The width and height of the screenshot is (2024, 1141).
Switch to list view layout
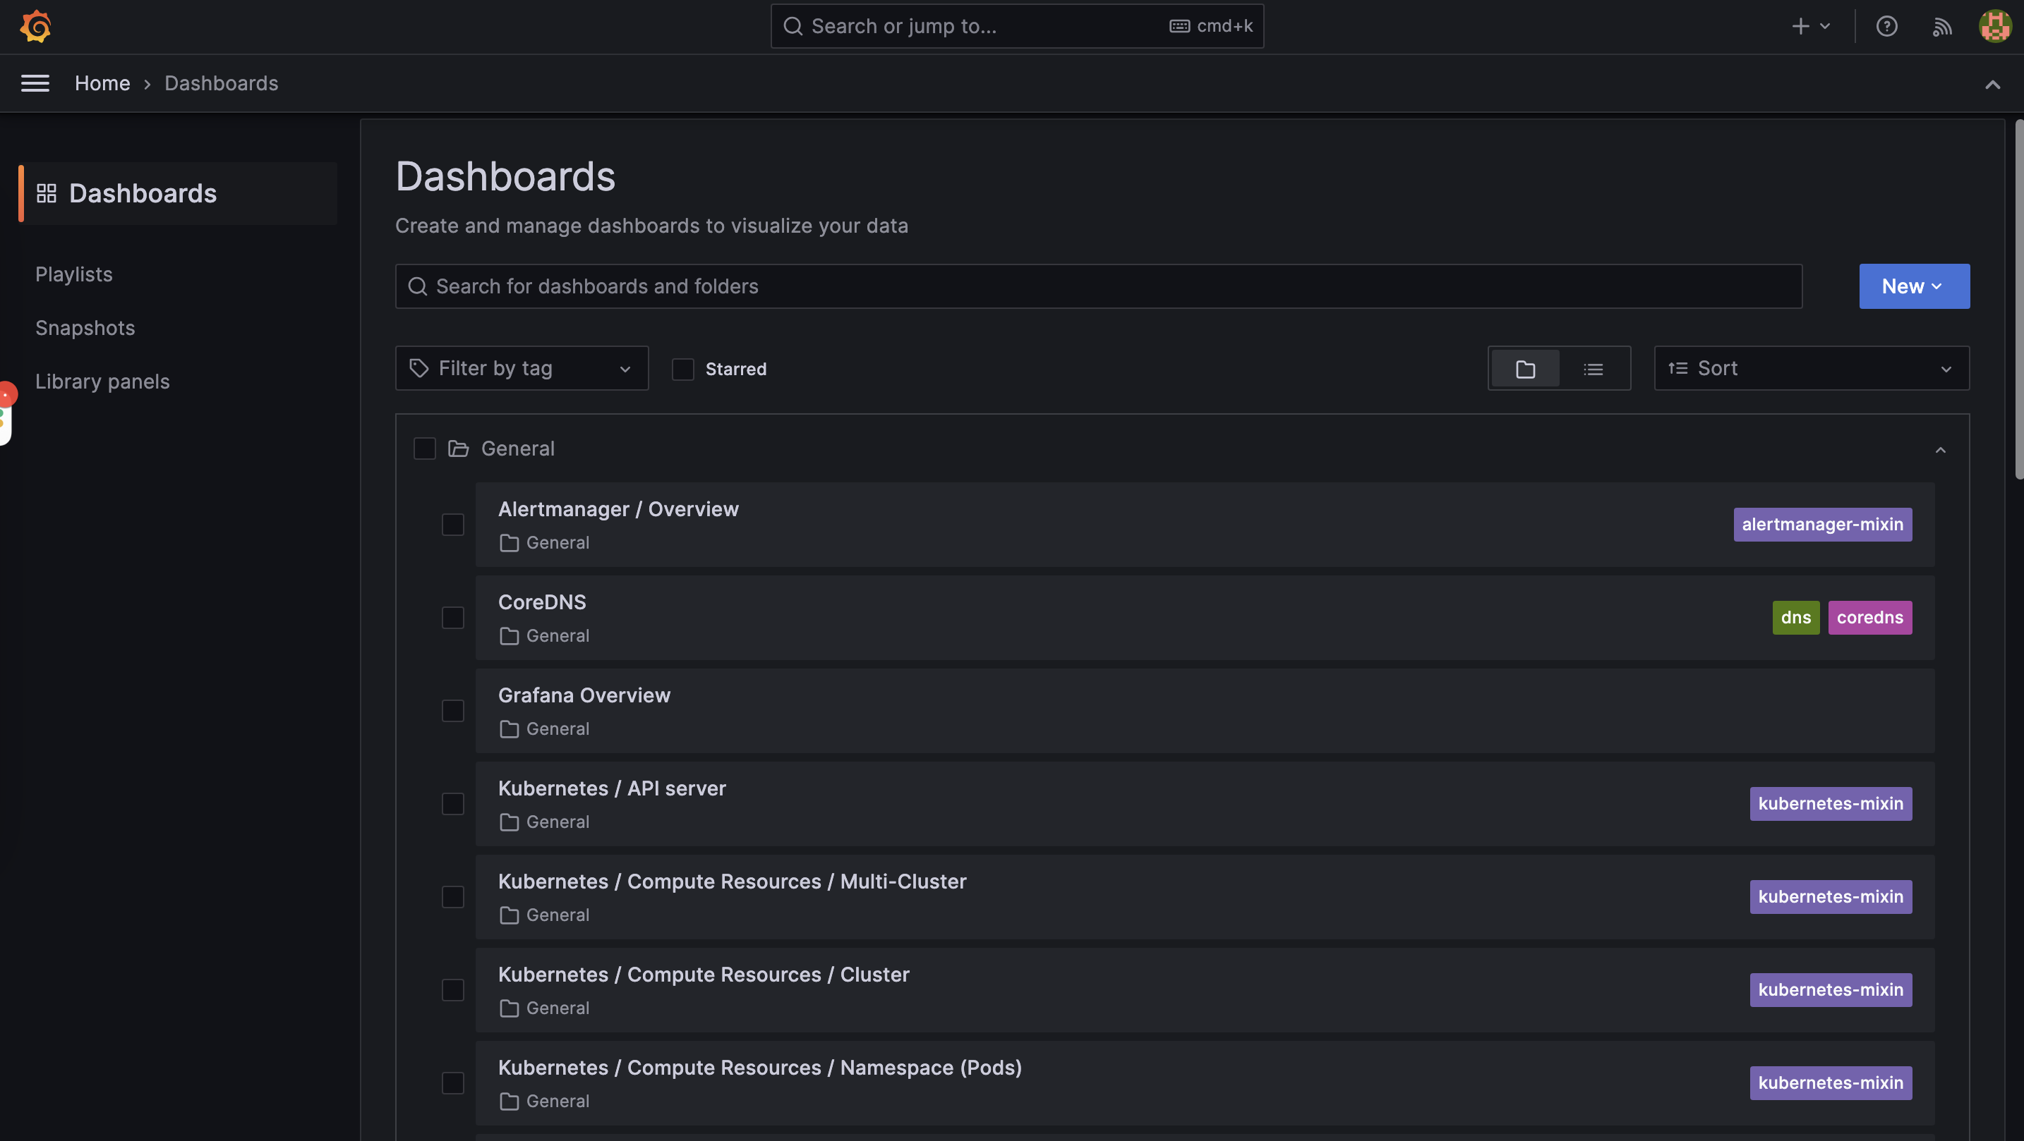pos(1594,367)
